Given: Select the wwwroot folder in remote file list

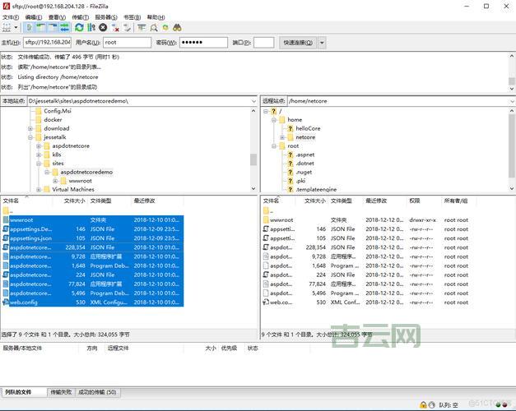Looking at the screenshot, I should [281, 220].
